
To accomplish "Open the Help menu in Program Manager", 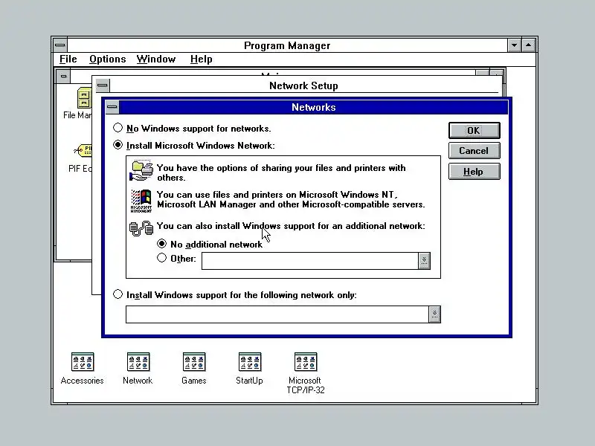I will [x=201, y=59].
